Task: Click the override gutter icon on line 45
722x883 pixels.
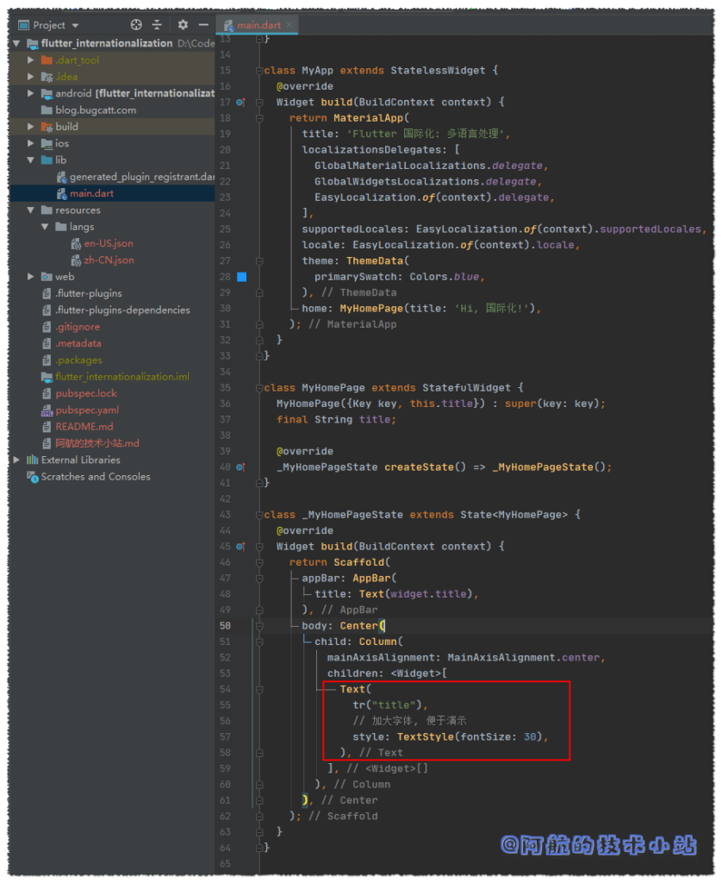Action: pos(241,547)
